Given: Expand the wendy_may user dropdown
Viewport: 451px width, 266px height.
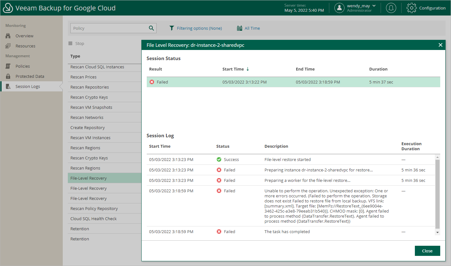Looking at the screenshot, I should tap(374, 6).
